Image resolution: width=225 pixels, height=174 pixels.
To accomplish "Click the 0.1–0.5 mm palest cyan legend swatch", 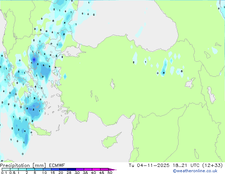I will (x=6, y=169).
